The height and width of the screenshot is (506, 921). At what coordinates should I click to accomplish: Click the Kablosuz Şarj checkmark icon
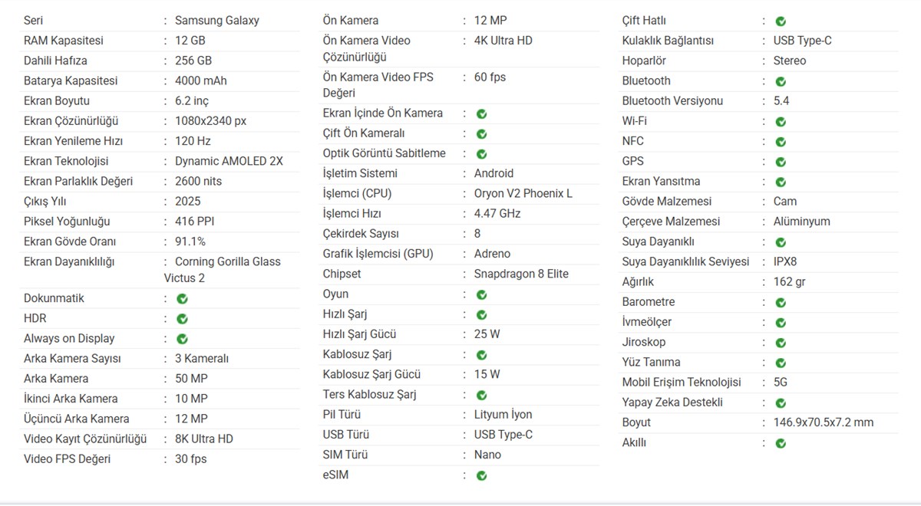482,355
